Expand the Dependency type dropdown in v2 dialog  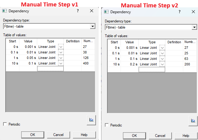(x=194, y=27)
